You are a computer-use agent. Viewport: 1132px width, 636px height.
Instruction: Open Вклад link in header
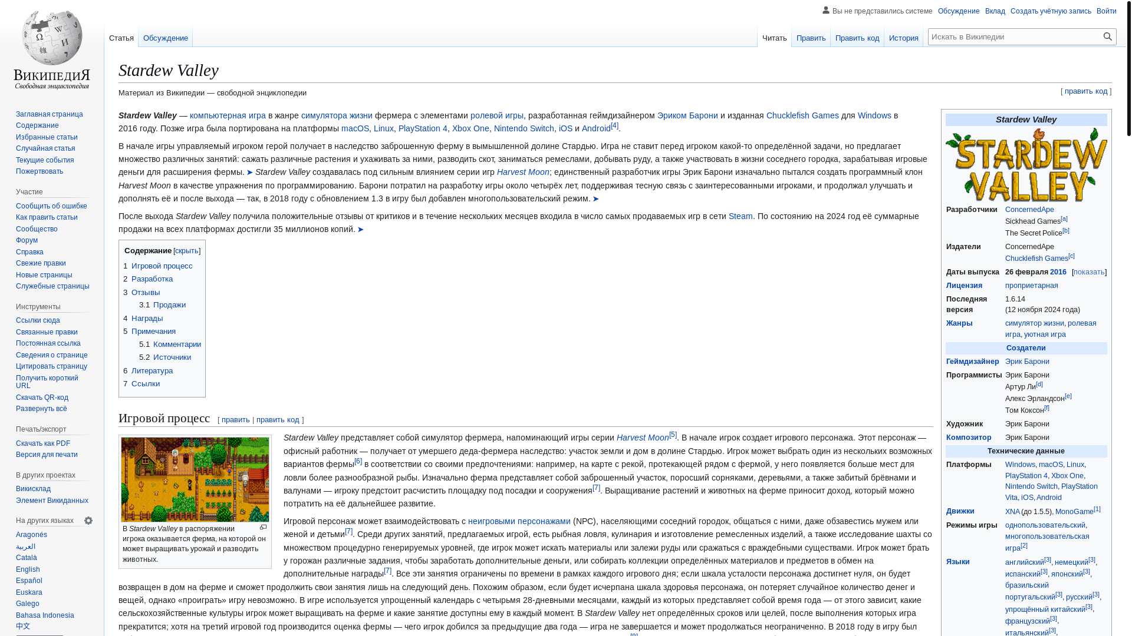click(x=995, y=11)
